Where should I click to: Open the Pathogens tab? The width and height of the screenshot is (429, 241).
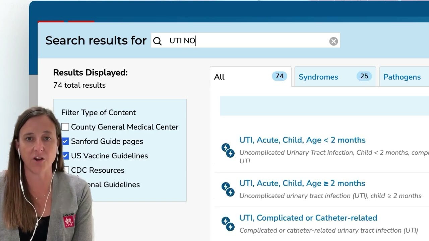tap(402, 77)
